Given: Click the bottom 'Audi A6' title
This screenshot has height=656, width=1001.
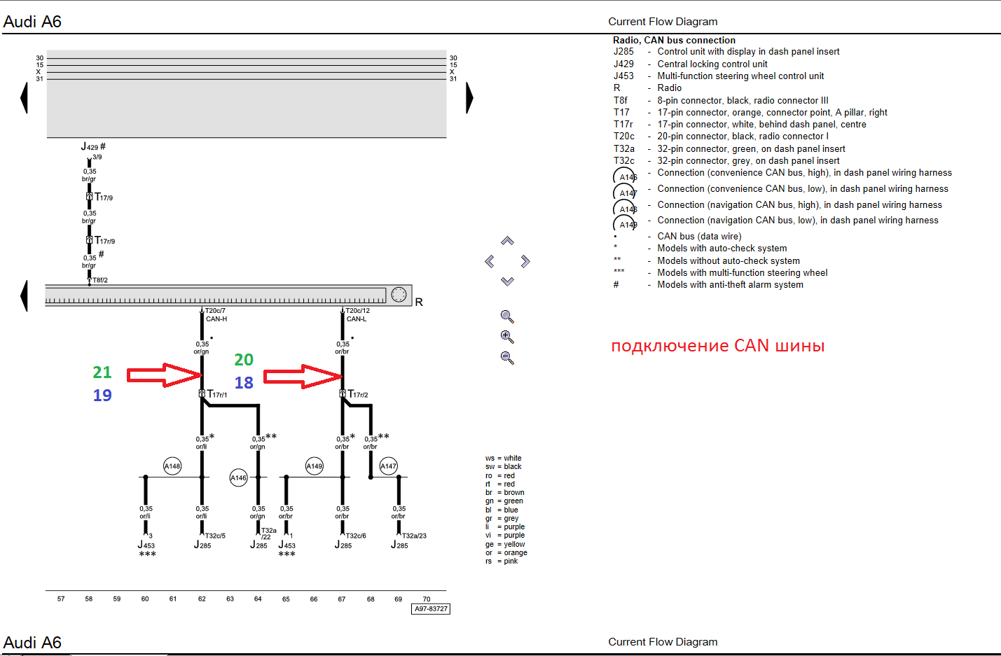Looking at the screenshot, I should (32, 642).
